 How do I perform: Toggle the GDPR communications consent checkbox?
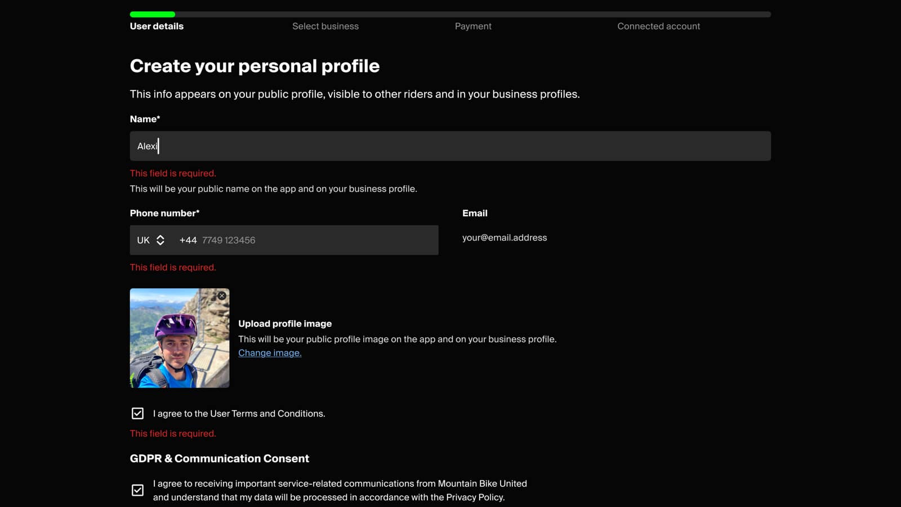pos(137,490)
